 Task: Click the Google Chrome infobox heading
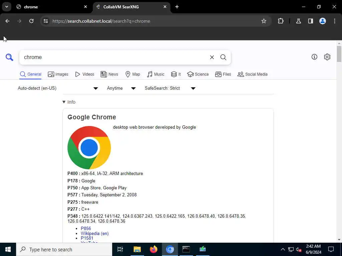pos(92,117)
